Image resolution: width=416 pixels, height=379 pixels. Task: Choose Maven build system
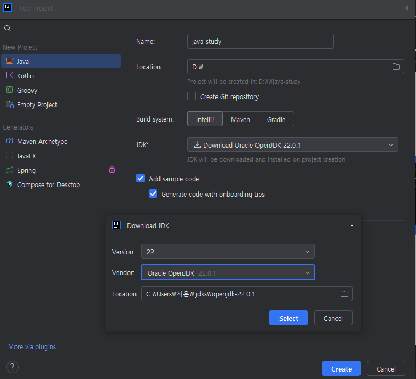pos(241,119)
